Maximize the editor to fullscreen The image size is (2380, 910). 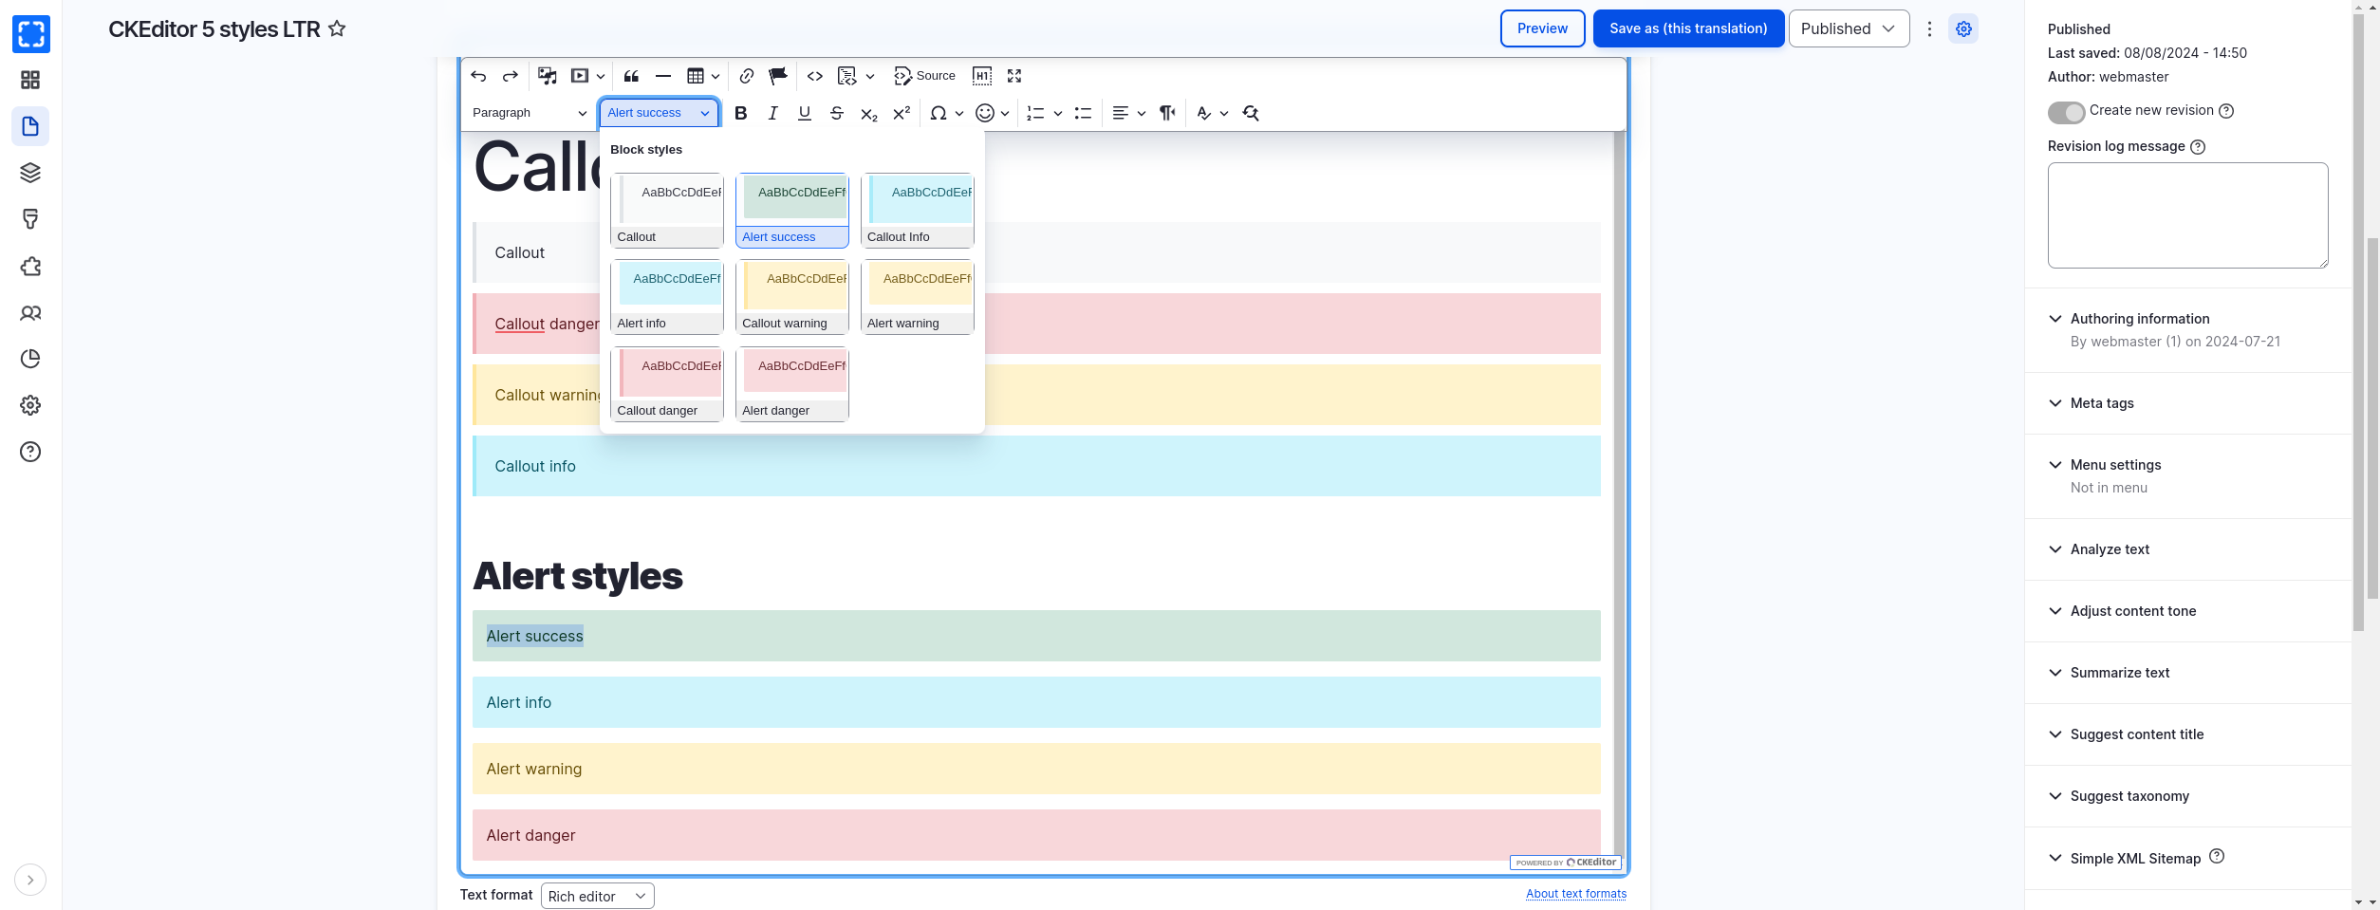coord(1014,76)
